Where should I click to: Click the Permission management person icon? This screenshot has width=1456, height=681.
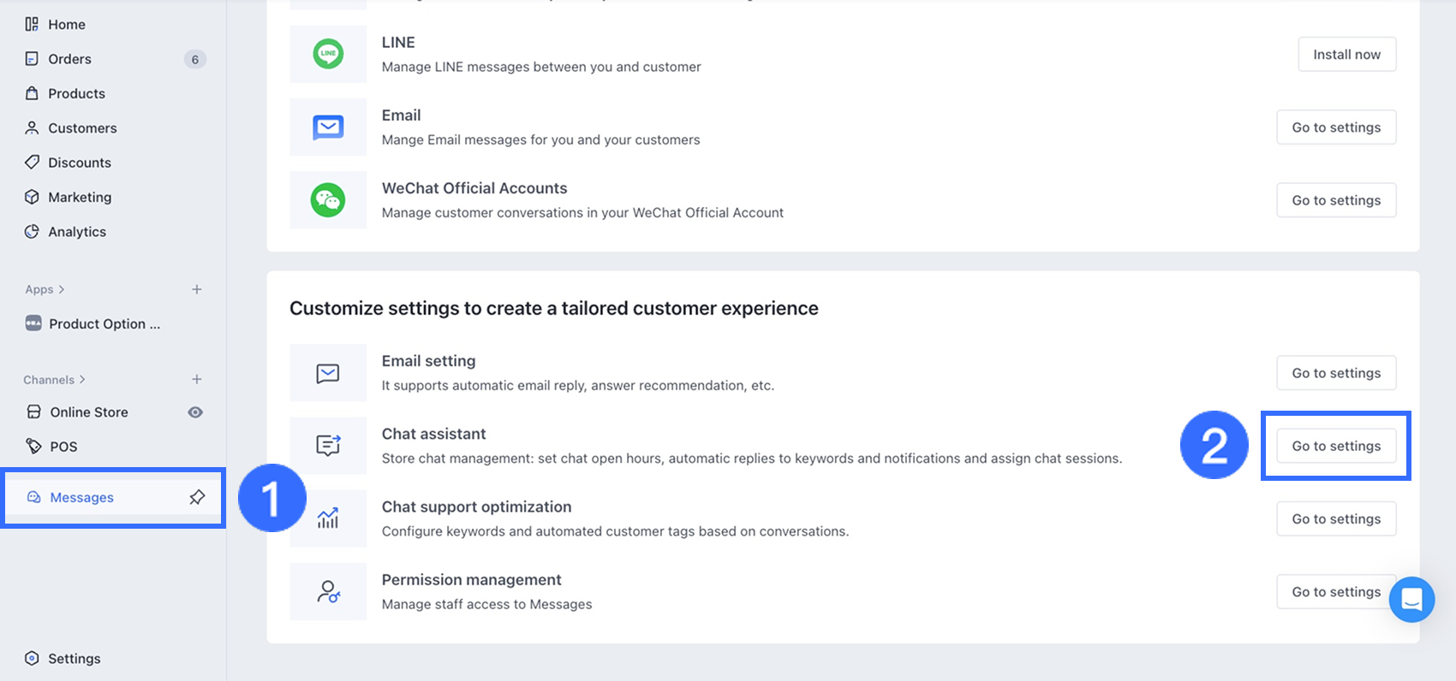[x=328, y=591]
